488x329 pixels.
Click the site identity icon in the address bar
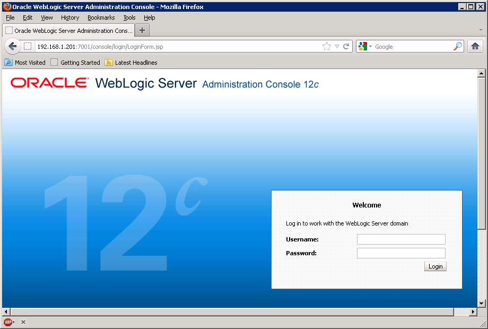(28, 46)
